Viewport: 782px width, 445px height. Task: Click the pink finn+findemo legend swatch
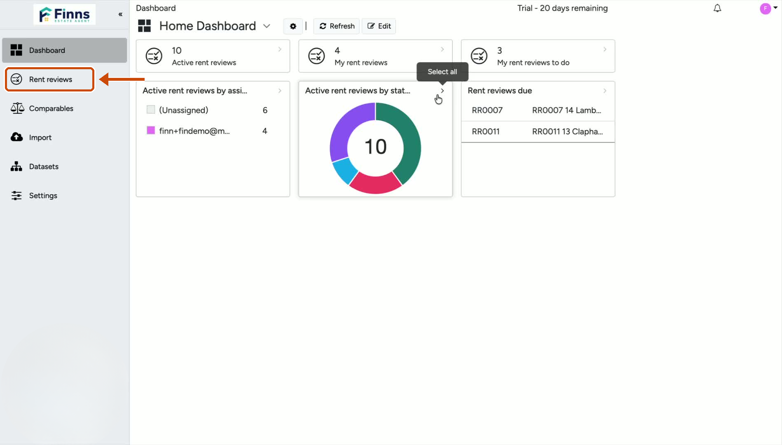point(151,130)
